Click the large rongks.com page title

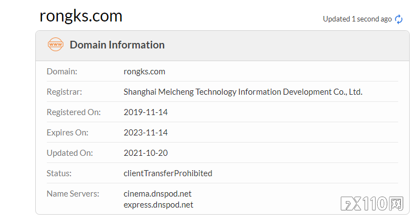coord(81,16)
